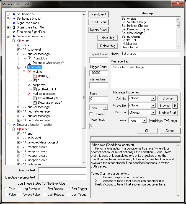186x204 pixels.
Task: Open the Persona dropdown
Action: click(x=153, y=113)
